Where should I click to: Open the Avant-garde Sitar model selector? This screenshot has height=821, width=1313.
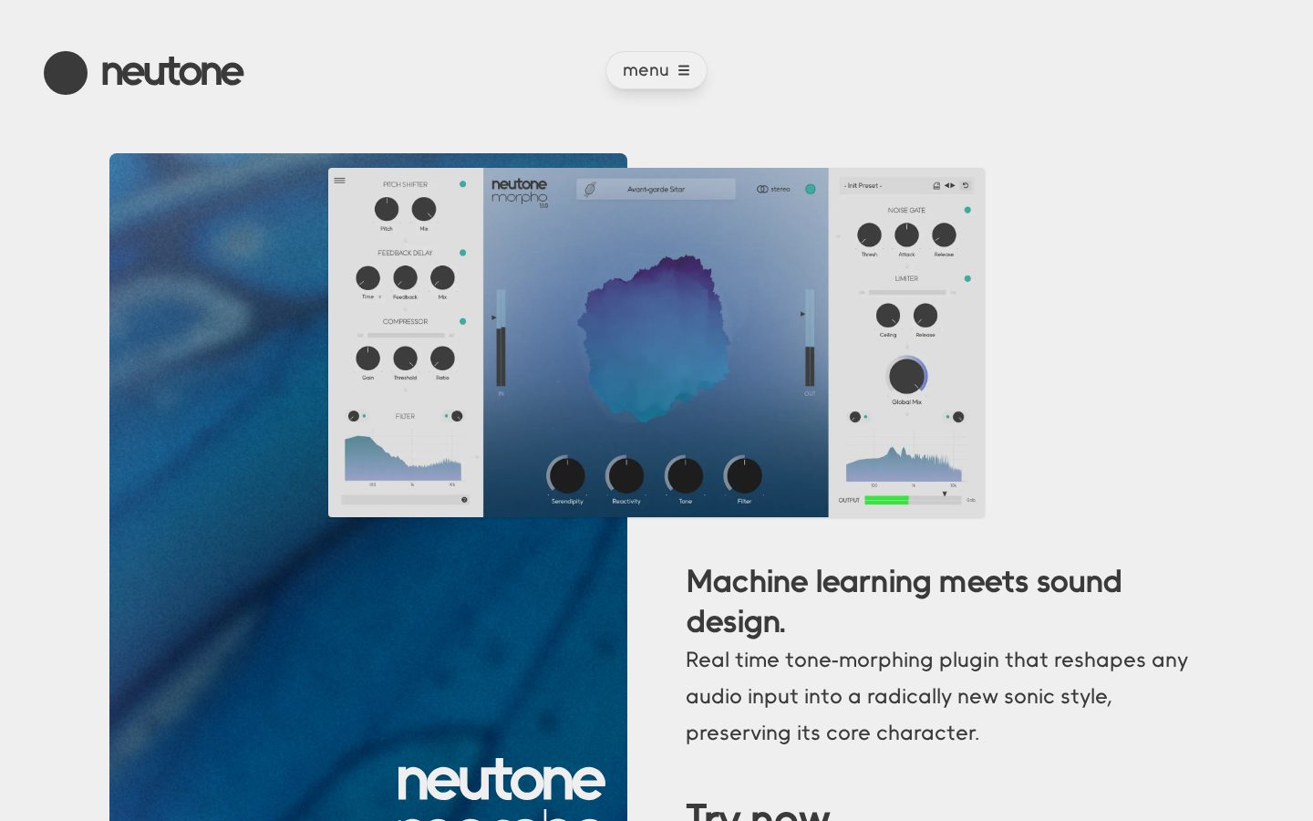click(656, 189)
